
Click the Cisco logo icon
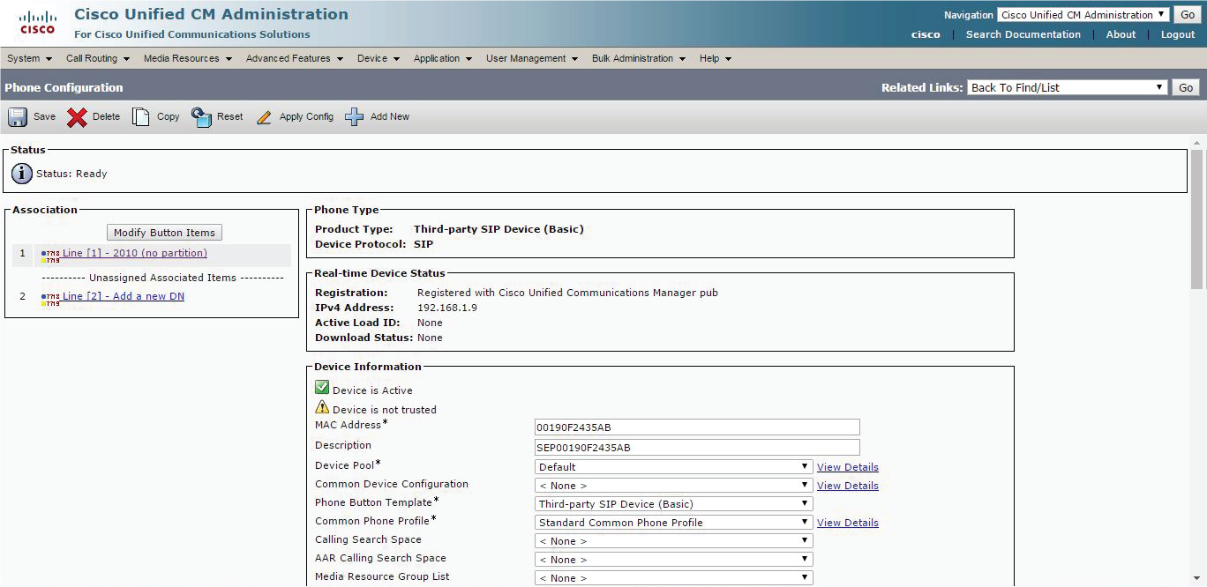tap(37, 23)
